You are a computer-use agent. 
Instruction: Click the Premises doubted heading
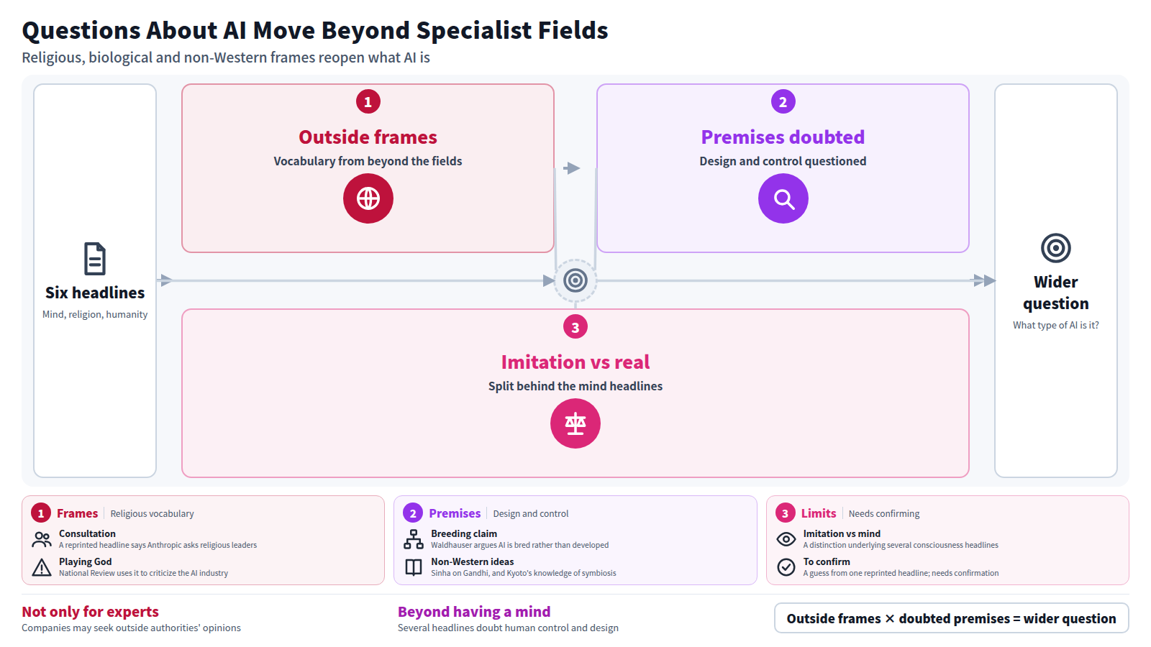tap(783, 137)
